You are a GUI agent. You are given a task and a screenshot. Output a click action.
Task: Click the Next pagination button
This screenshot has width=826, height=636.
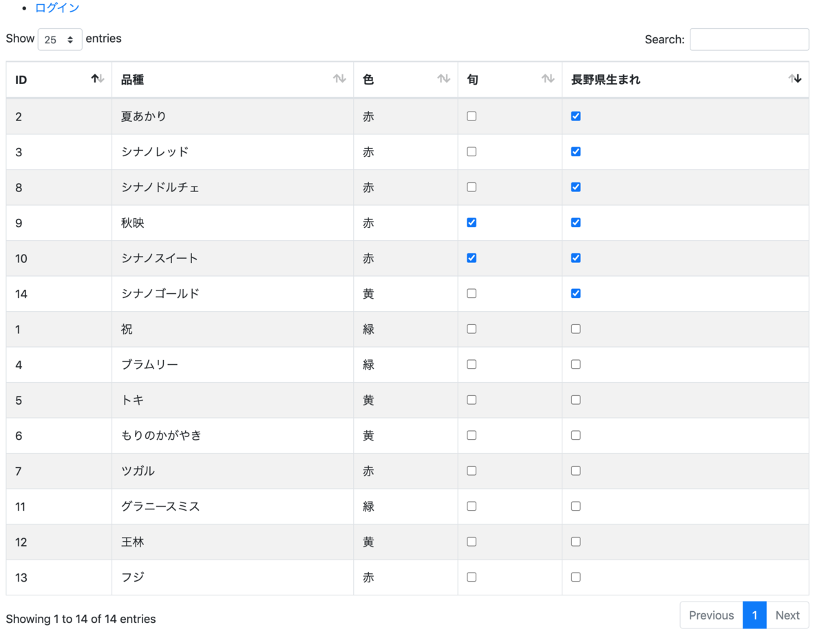pyautogui.click(x=787, y=615)
